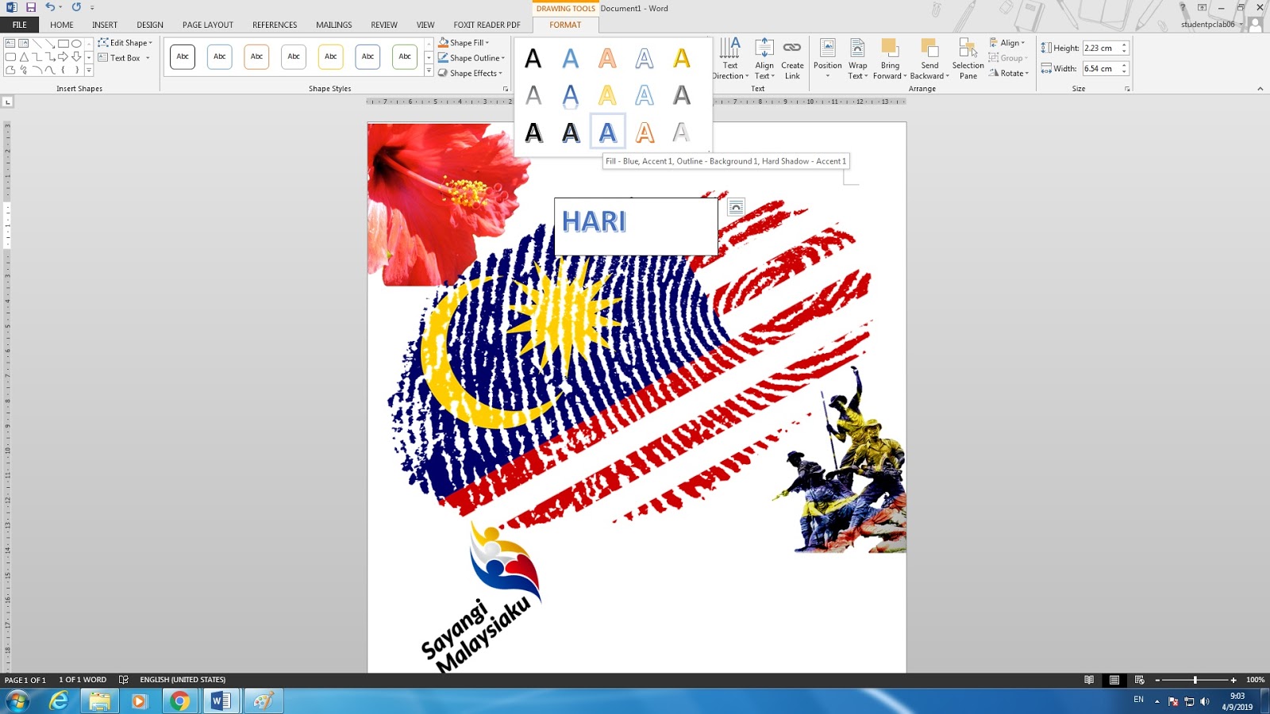Viewport: 1270px width, 714px height.
Task: Expand the Text Box dropdown
Action: point(124,58)
